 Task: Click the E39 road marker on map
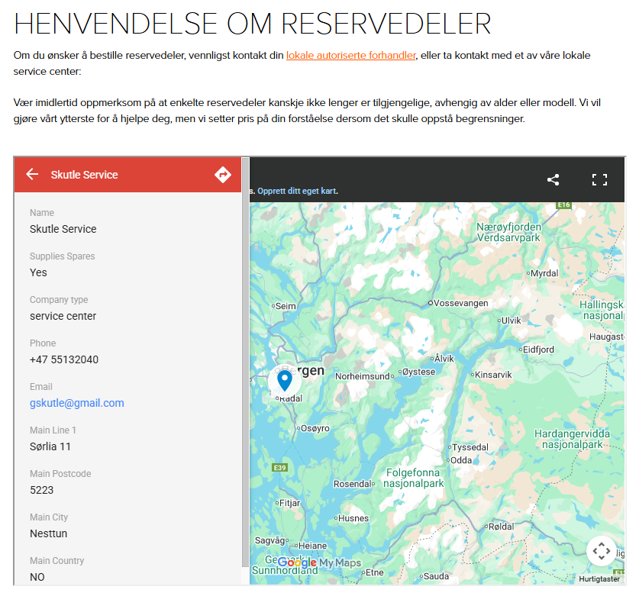click(279, 468)
